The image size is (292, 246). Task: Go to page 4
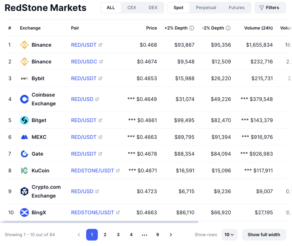pos(131,235)
